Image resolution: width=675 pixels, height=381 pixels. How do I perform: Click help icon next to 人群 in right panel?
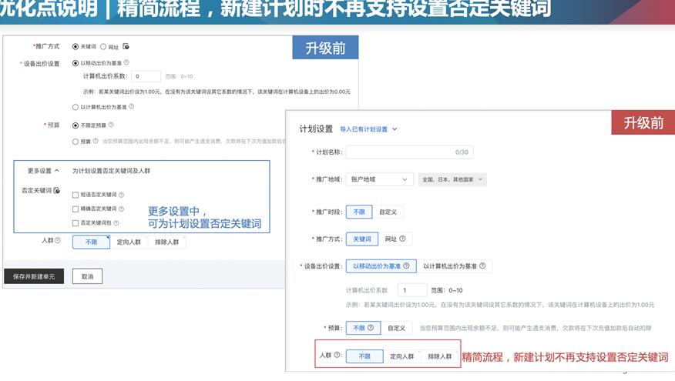[x=337, y=356]
